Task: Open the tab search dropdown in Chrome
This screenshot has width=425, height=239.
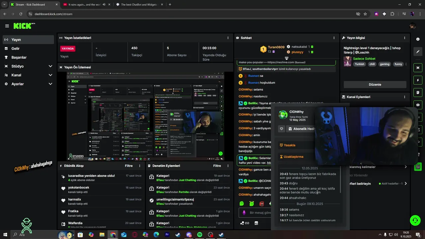Action: pos(4,4)
